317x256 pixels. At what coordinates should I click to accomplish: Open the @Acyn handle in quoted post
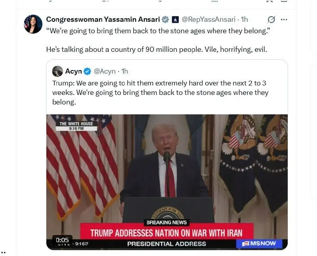(105, 71)
